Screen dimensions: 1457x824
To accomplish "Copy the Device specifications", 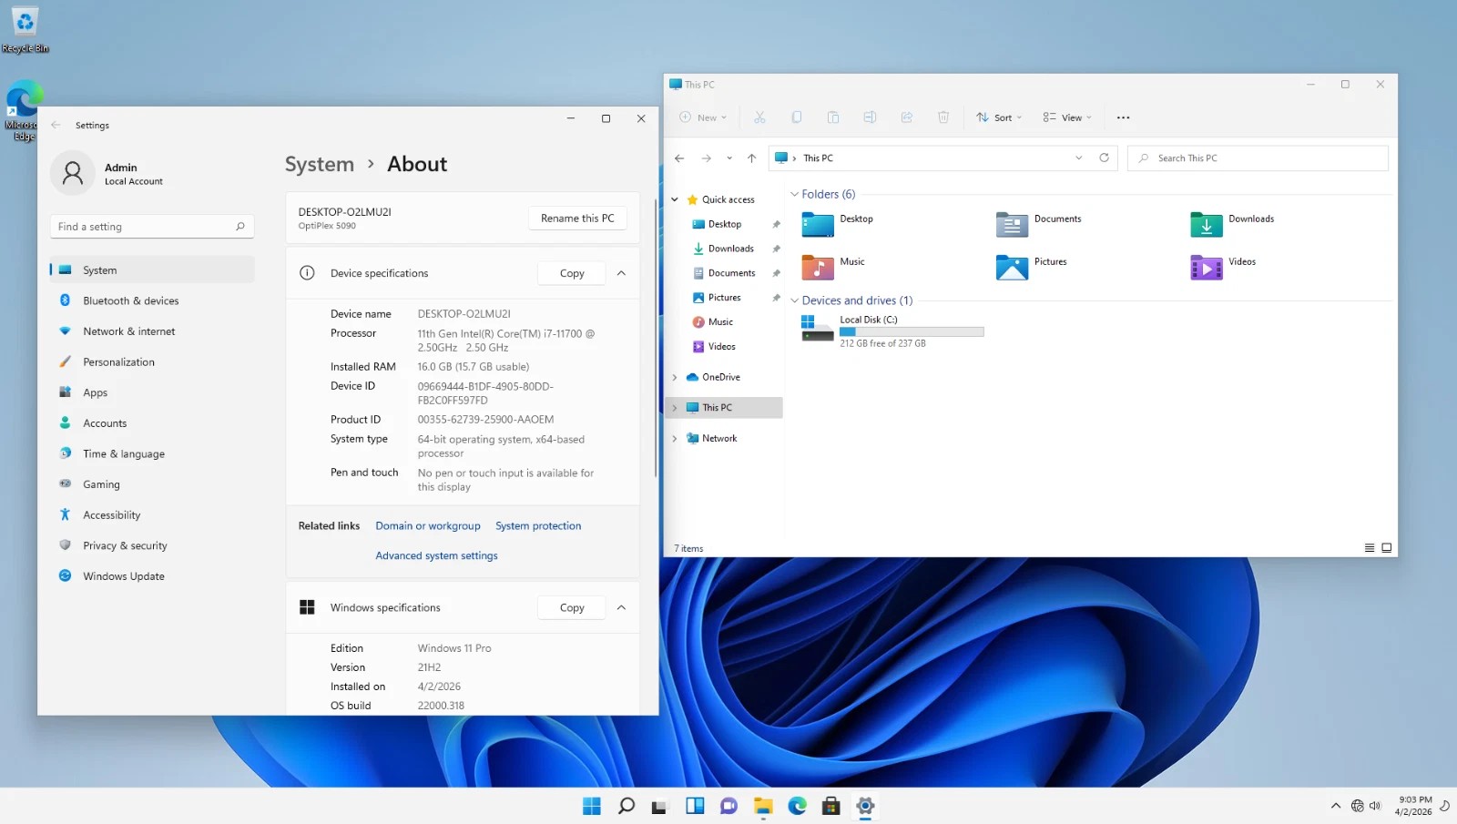I will (572, 273).
